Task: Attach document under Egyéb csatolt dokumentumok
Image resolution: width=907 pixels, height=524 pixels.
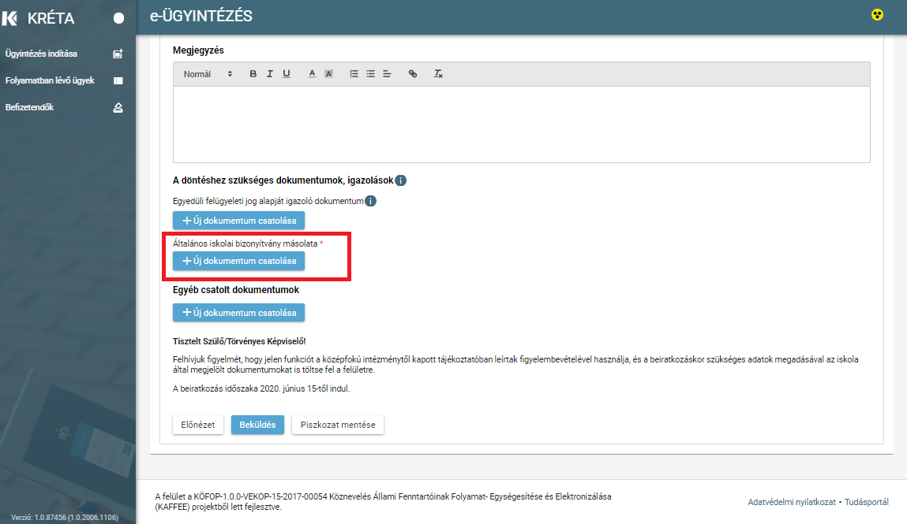Action: click(238, 313)
